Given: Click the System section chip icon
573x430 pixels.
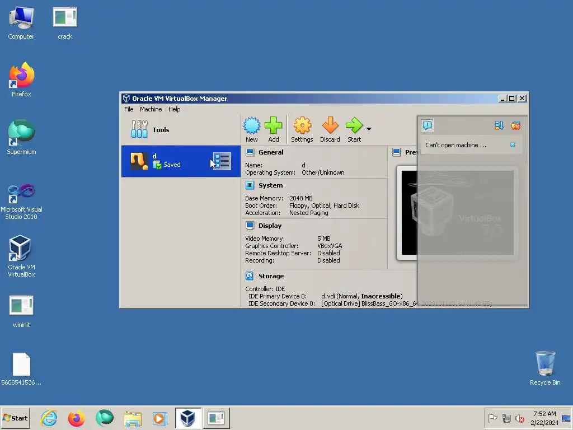Looking at the screenshot, I should tap(250, 185).
